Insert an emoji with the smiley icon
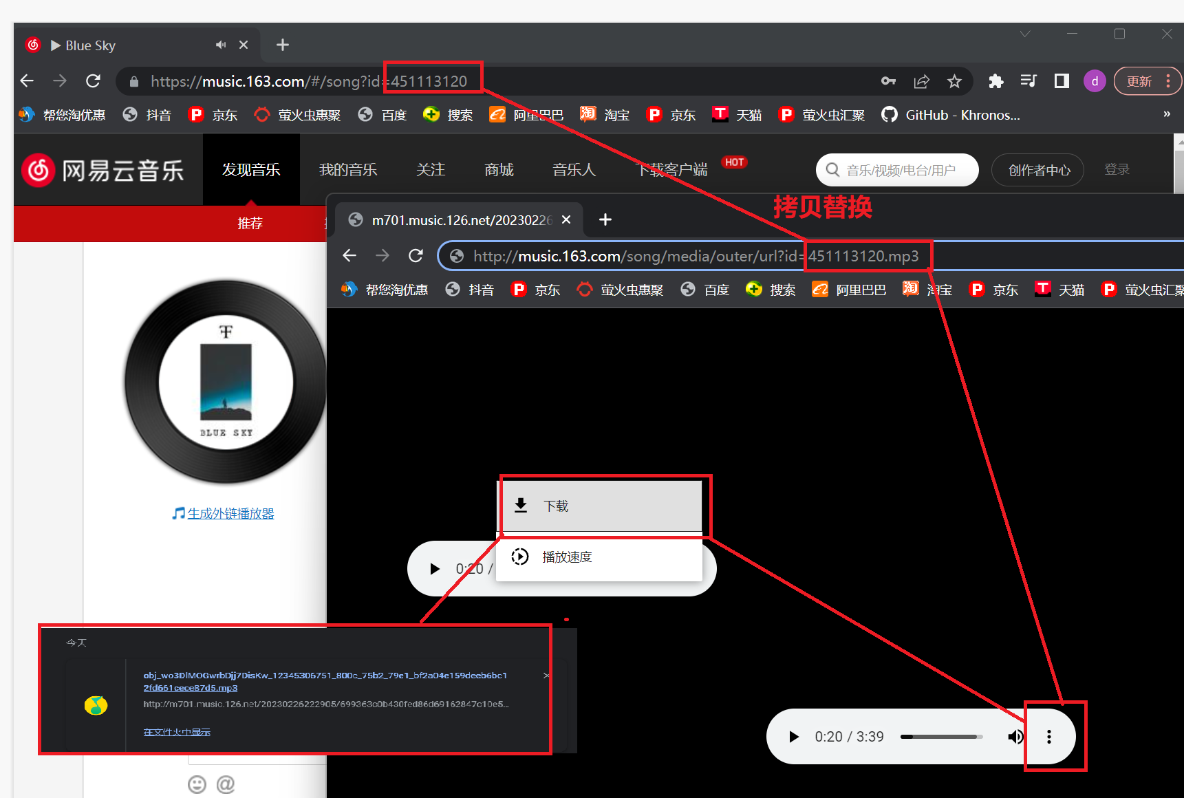This screenshot has height=798, width=1184. click(x=197, y=784)
